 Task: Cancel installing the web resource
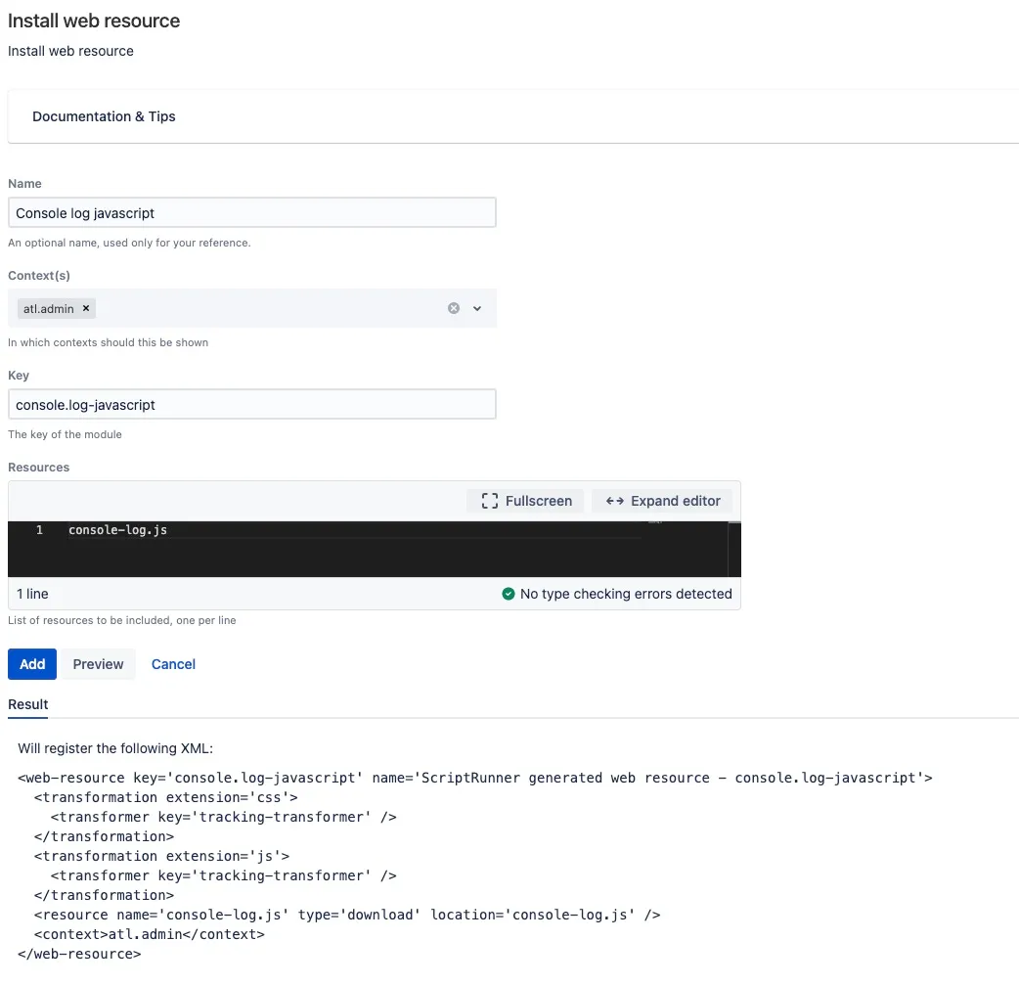point(173,664)
